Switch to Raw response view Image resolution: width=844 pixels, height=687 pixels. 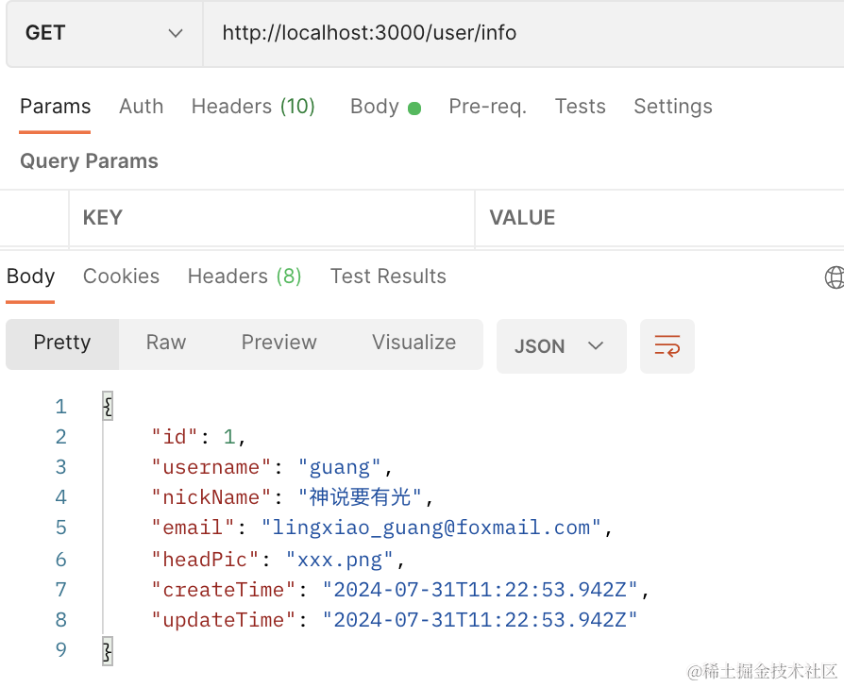coord(166,343)
